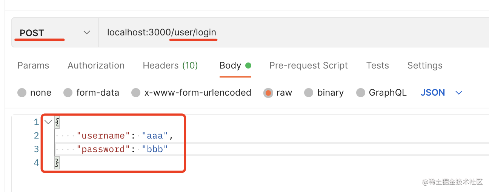Select the Body tab

pos(230,66)
